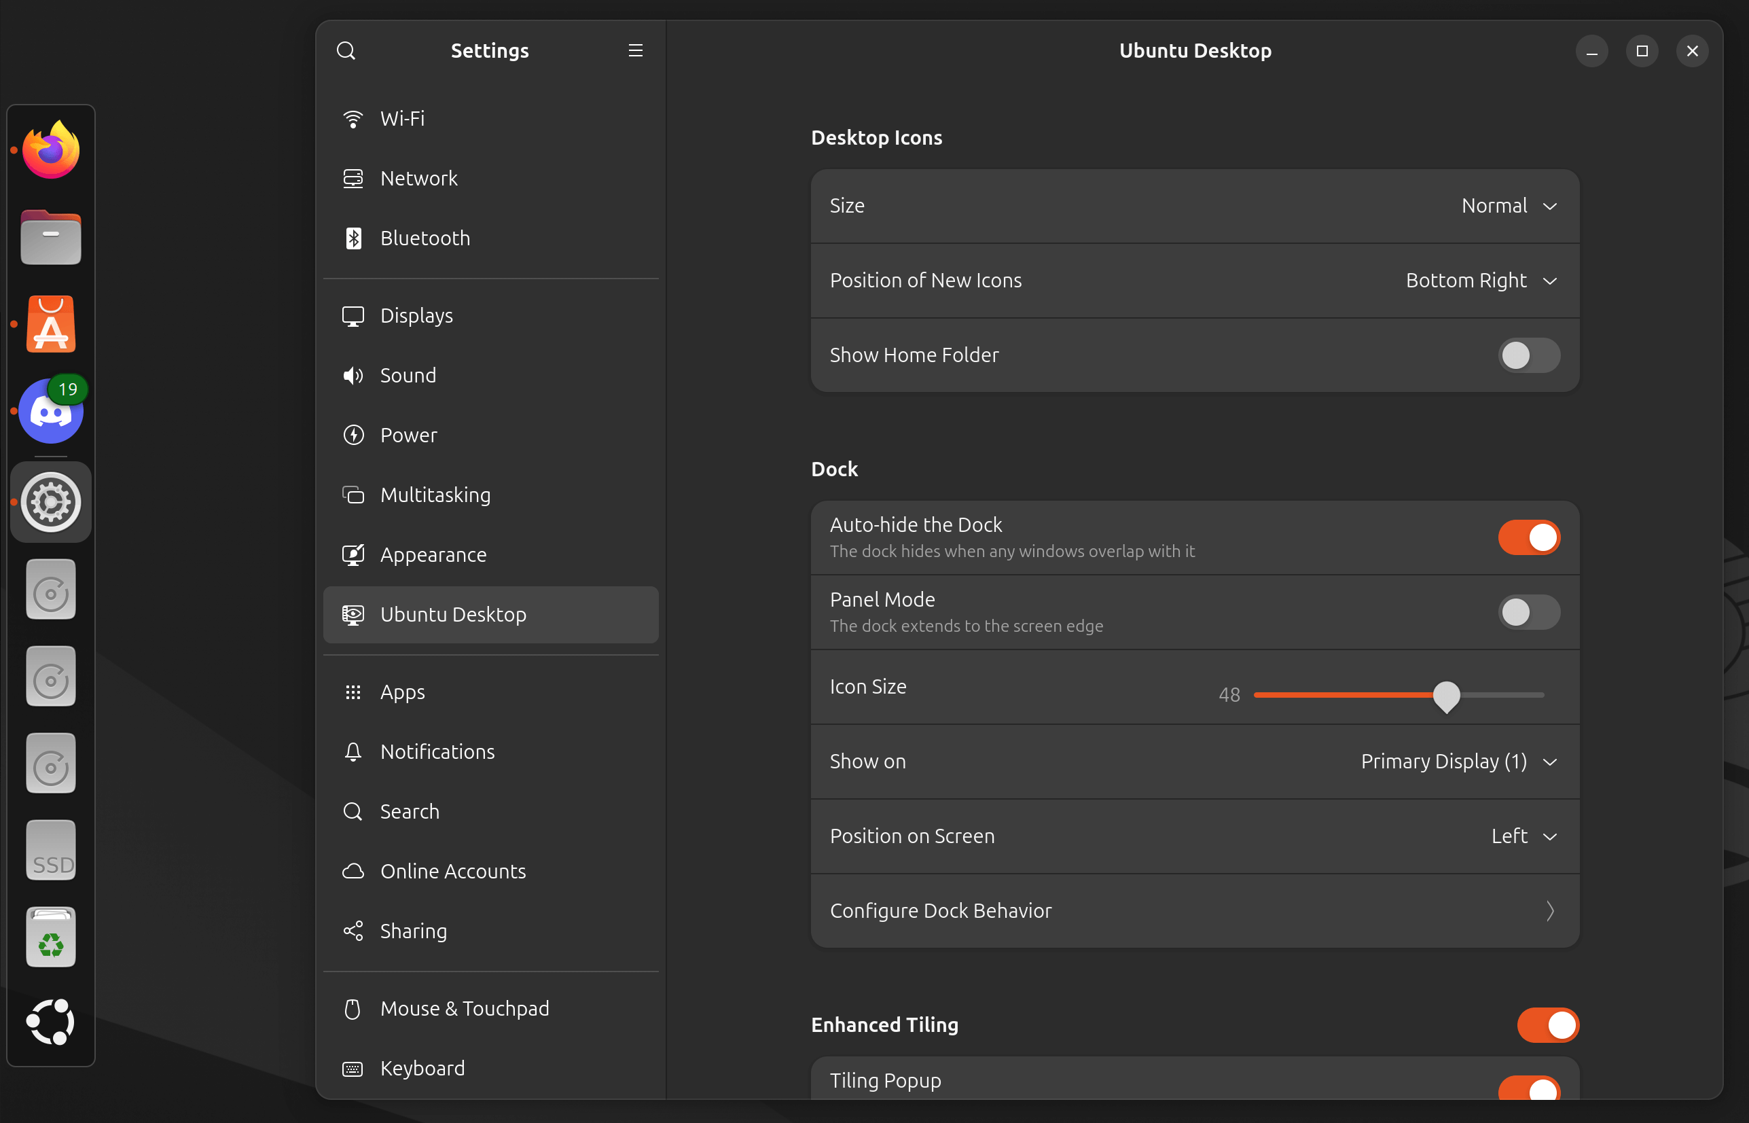This screenshot has height=1123, width=1749.
Task: Open Mouse & Touchpad settings
Action: [x=465, y=1008]
